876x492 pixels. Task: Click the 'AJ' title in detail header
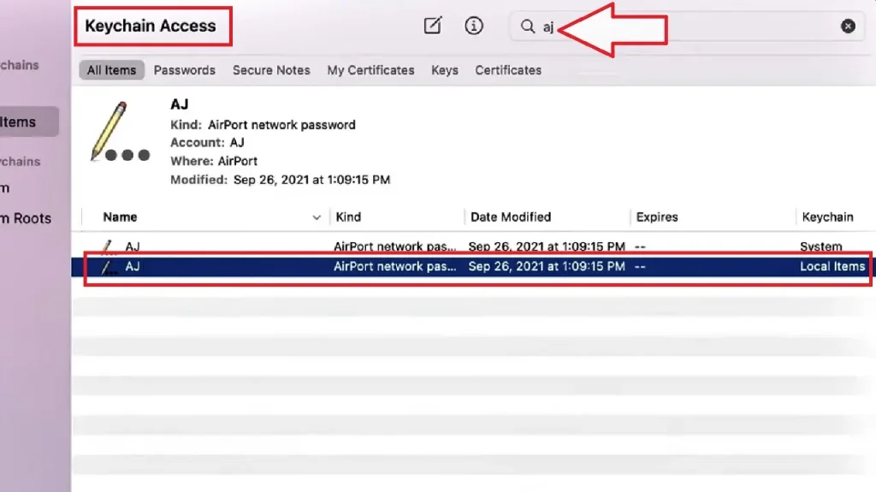pos(180,104)
